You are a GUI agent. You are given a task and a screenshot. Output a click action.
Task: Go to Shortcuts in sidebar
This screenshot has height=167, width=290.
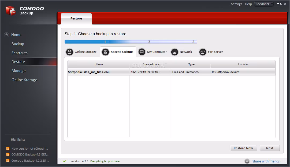19,53
